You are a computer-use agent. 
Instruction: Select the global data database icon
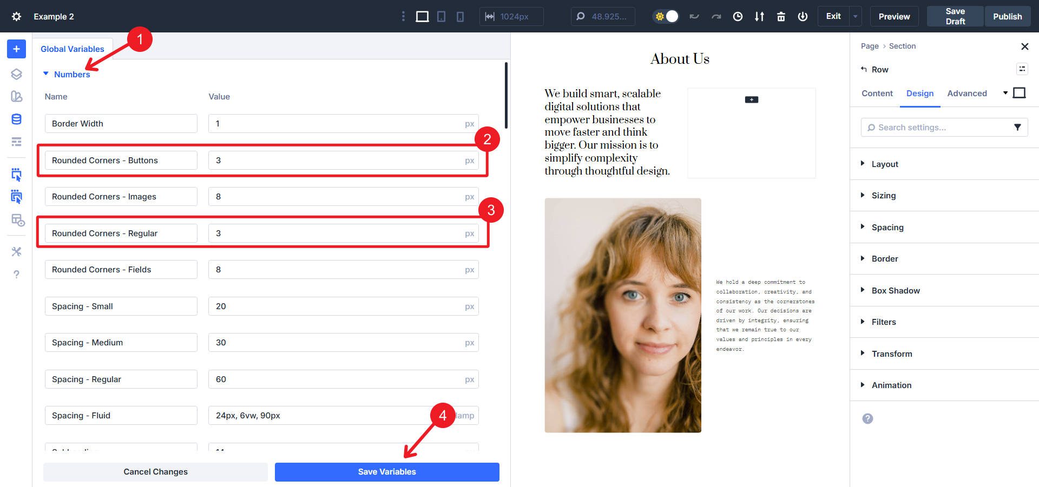point(16,119)
